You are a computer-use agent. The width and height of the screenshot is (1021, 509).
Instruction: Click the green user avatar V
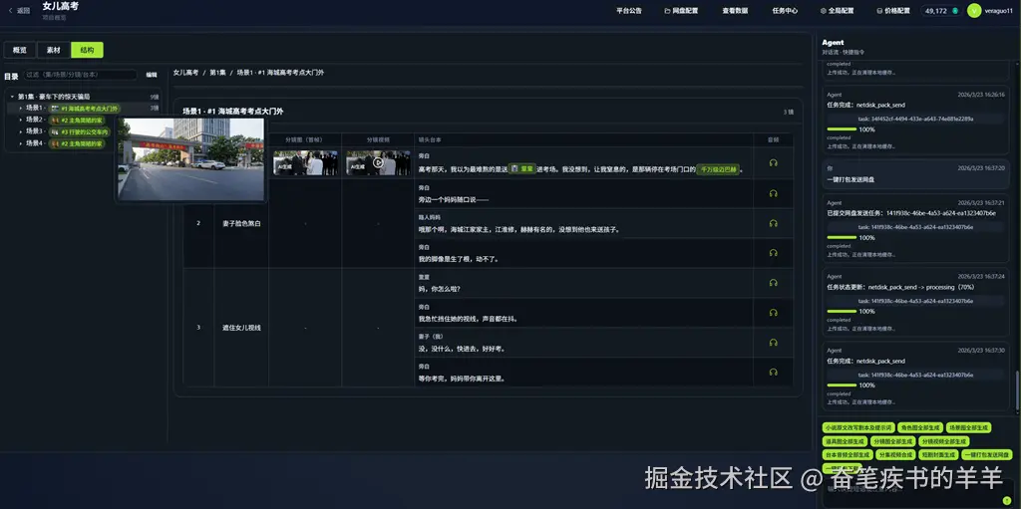(x=973, y=10)
